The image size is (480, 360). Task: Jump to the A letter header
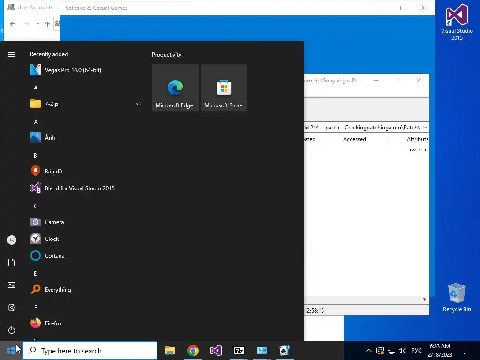pyautogui.click(x=36, y=121)
